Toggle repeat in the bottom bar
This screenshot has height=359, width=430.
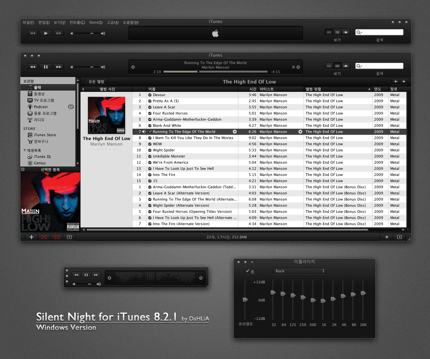pos(57,237)
